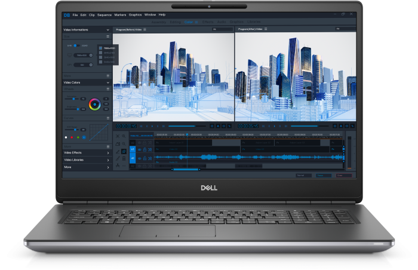Adjust the Brightness slider
Viewport: 418px width, 270px height.
click(72, 109)
